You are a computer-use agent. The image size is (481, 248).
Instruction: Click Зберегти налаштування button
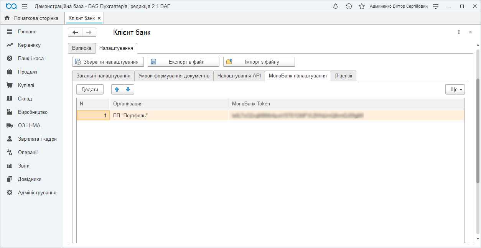108,62
